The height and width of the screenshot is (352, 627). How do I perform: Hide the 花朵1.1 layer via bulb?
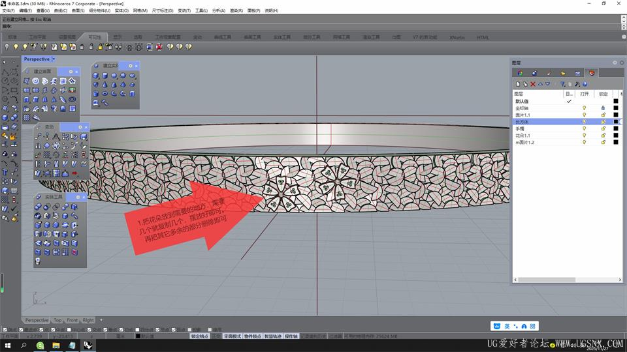point(585,136)
